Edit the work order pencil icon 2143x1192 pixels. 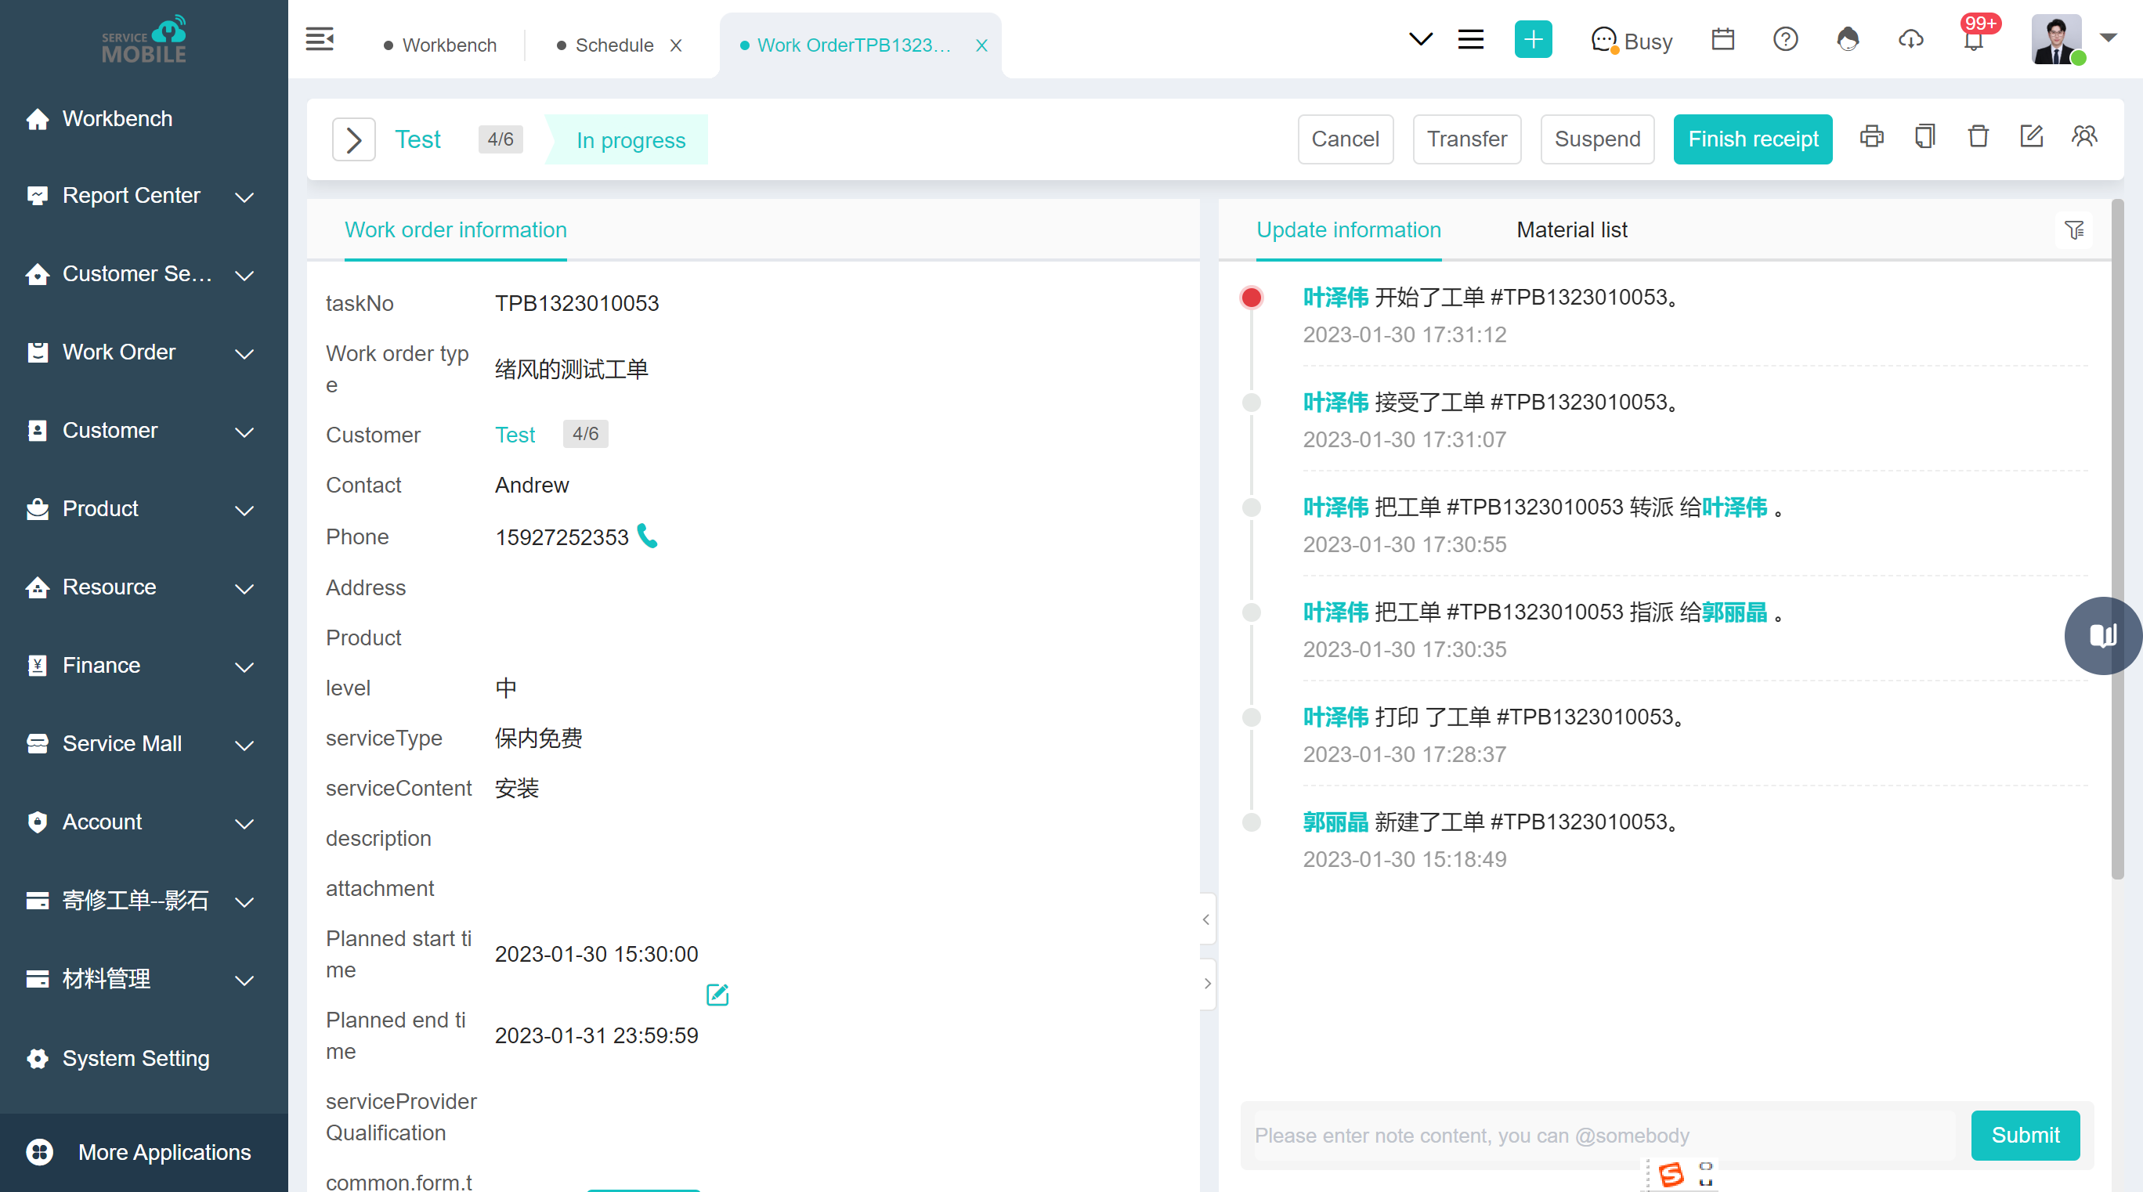click(x=2031, y=136)
